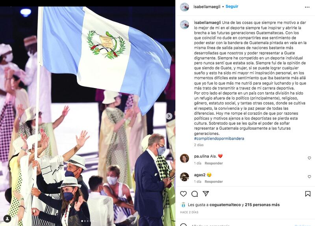The width and height of the screenshot is (315, 226).
Task: Like the post with heart icon
Action: (x=183, y=194)
